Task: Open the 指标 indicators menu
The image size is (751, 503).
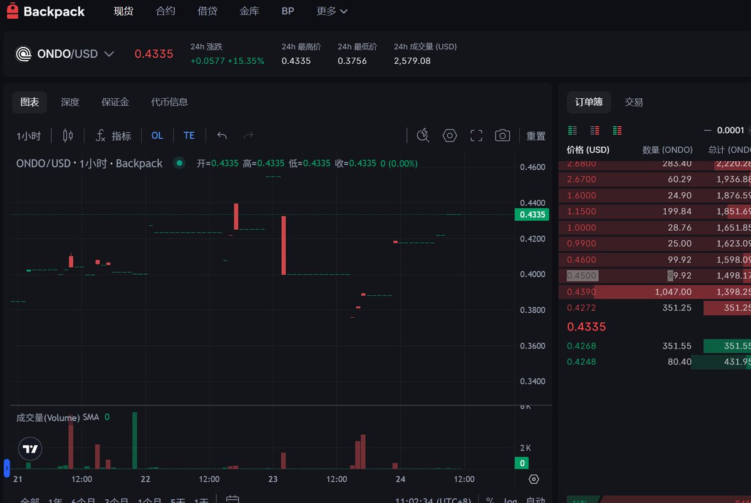Action: [x=113, y=136]
